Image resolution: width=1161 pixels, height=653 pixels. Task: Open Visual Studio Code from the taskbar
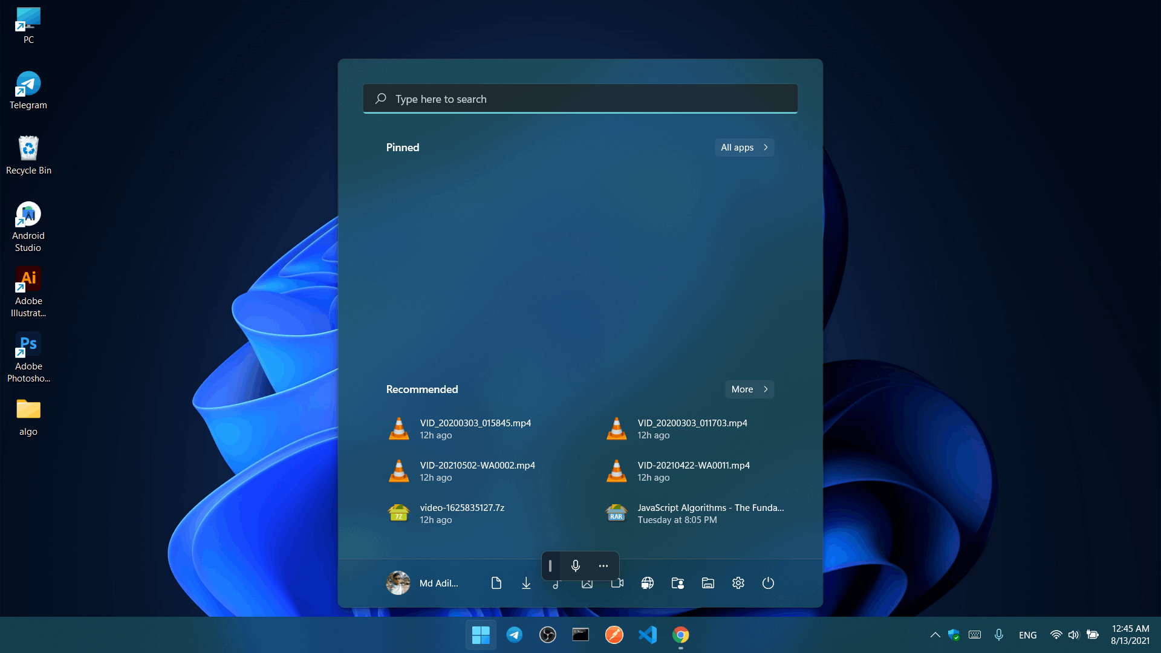(648, 635)
